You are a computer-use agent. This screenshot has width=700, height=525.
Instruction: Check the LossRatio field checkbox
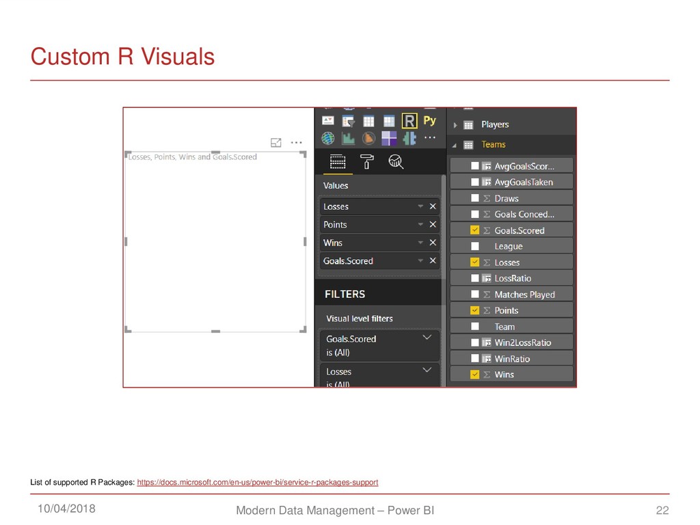(x=475, y=278)
